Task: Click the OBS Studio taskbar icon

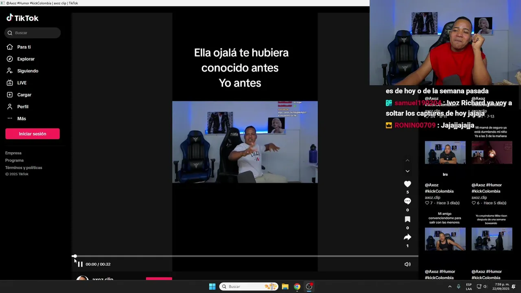Action: click(x=309, y=286)
